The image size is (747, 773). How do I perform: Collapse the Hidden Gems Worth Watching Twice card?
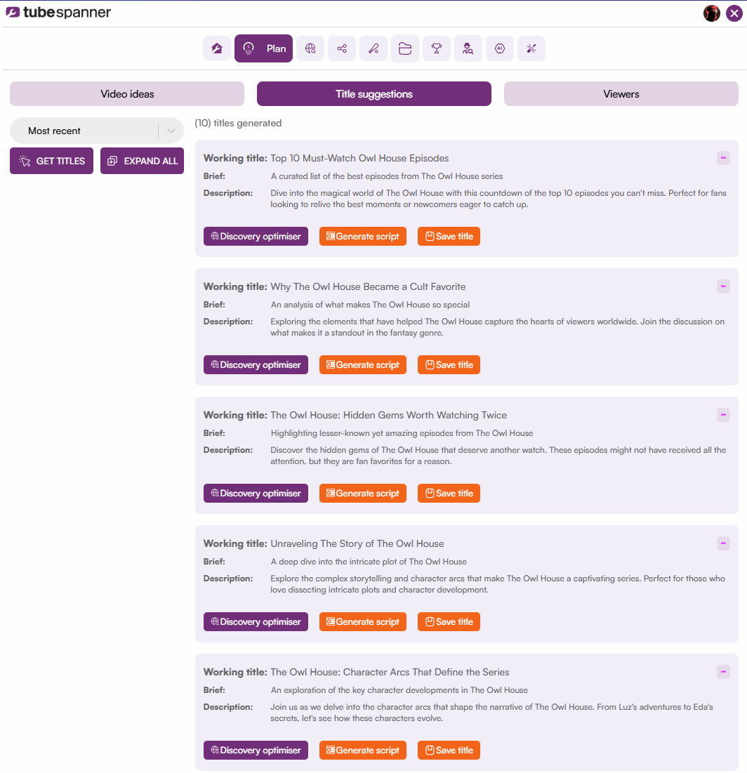point(723,415)
